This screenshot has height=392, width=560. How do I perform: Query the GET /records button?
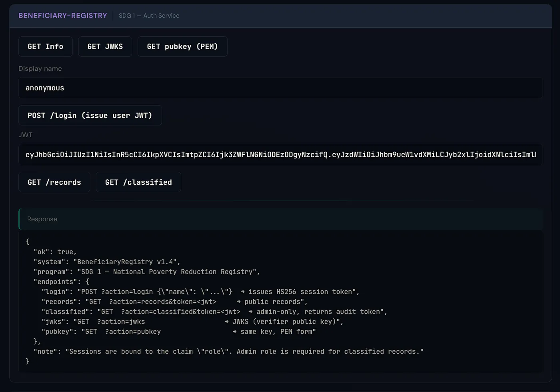point(54,182)
